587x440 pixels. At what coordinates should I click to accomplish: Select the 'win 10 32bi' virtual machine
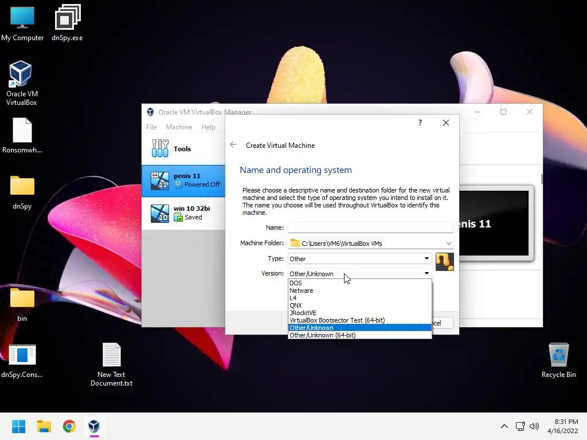point(183,213)
